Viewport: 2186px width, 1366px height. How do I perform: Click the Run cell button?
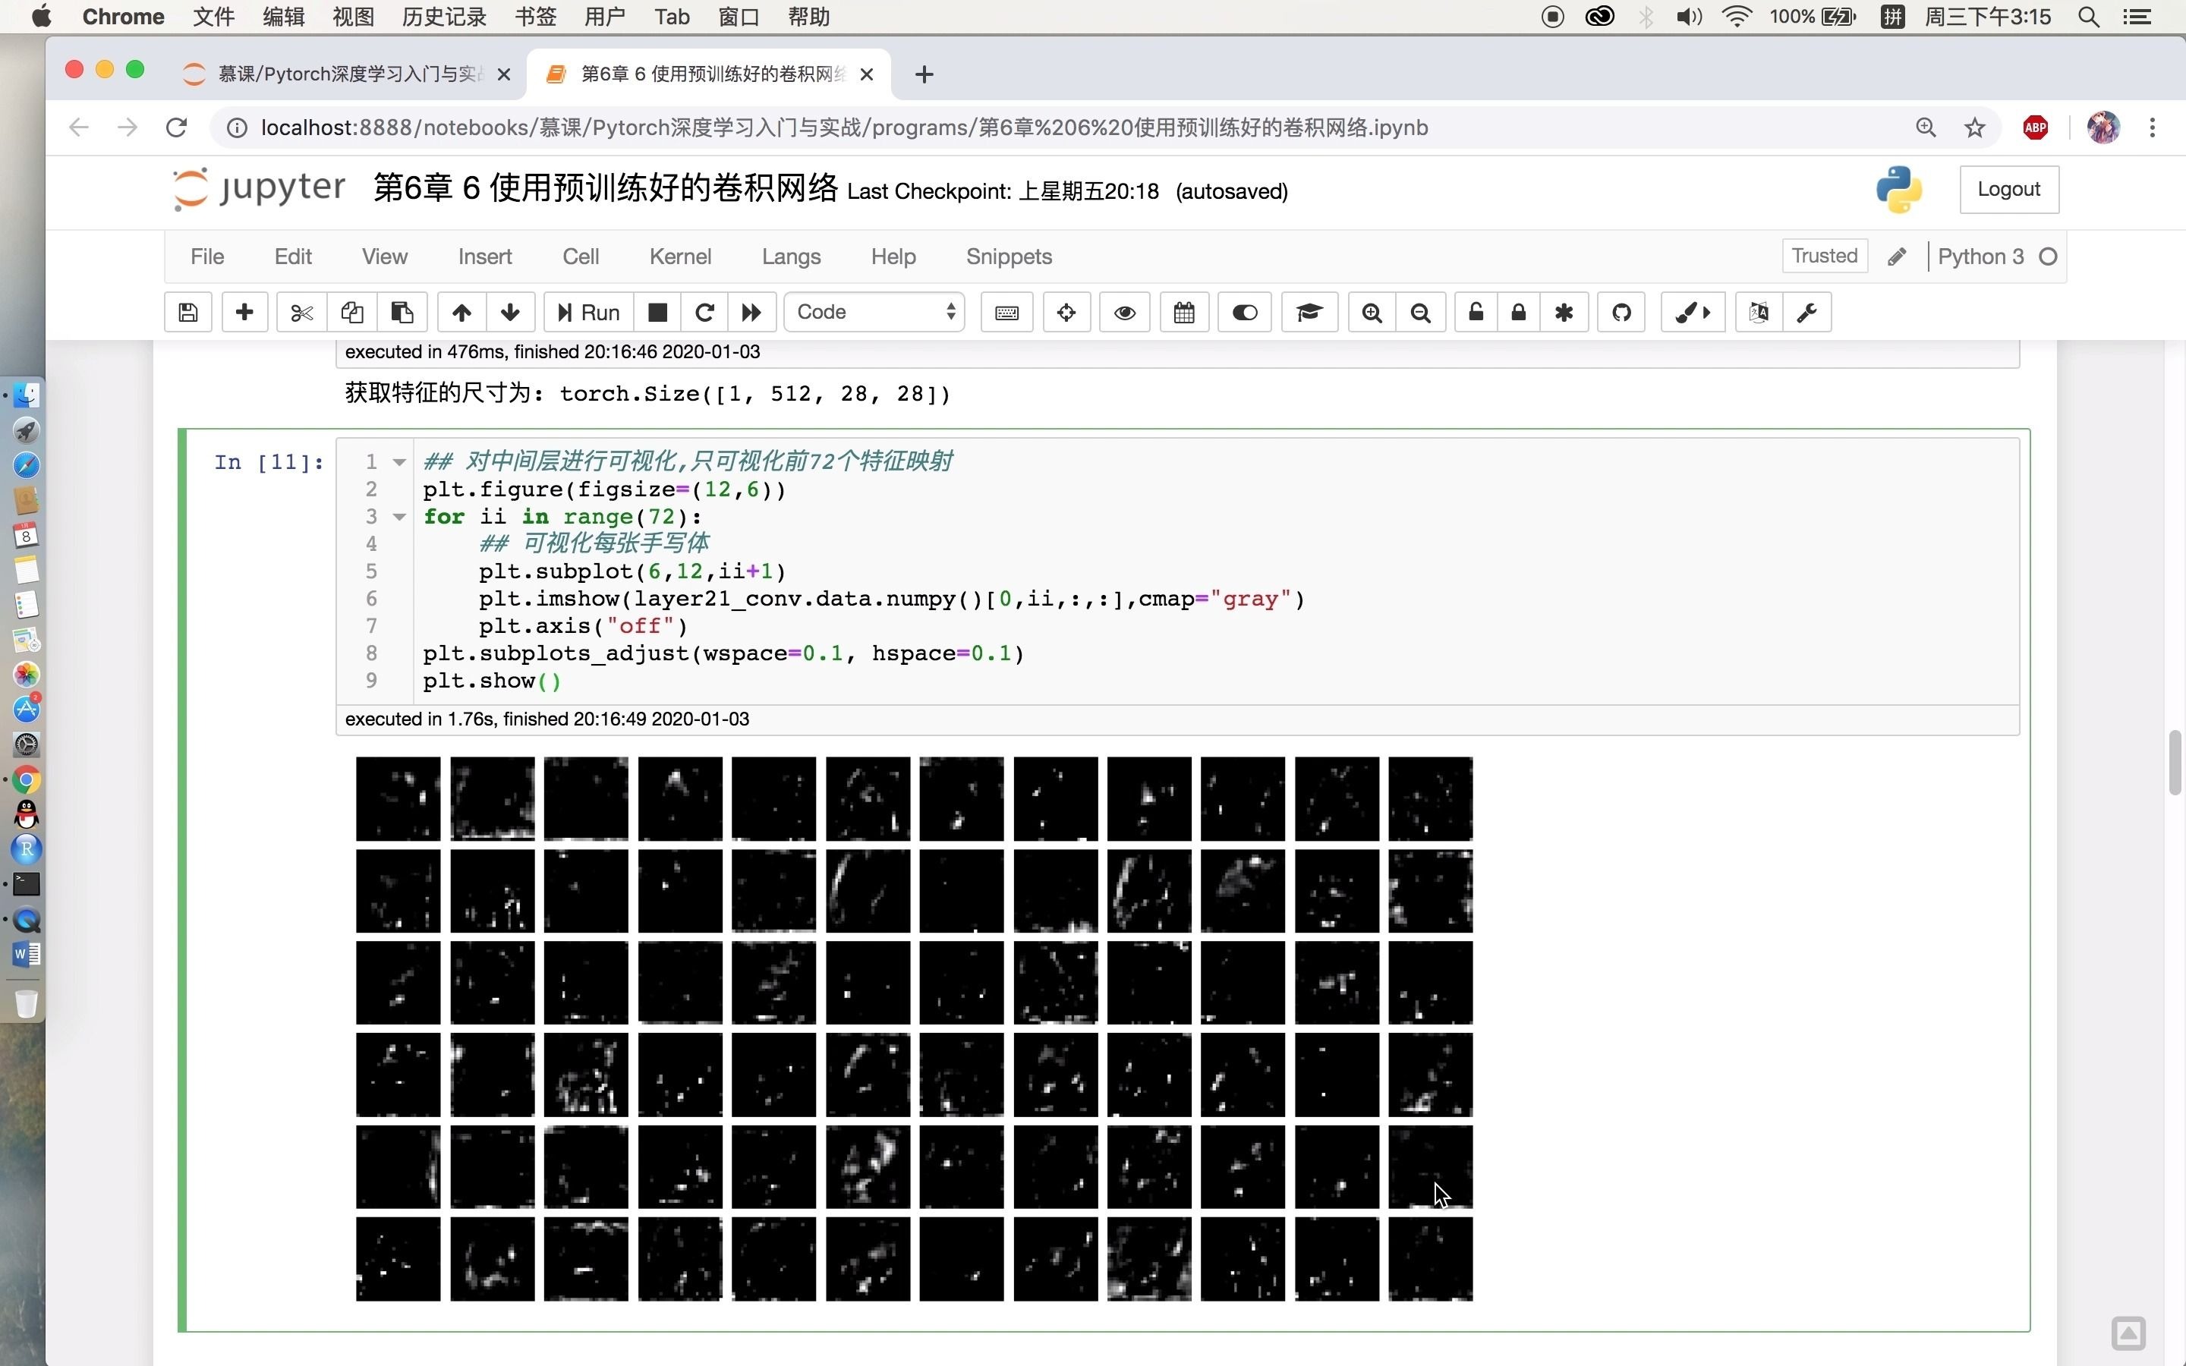pos(588,313)
